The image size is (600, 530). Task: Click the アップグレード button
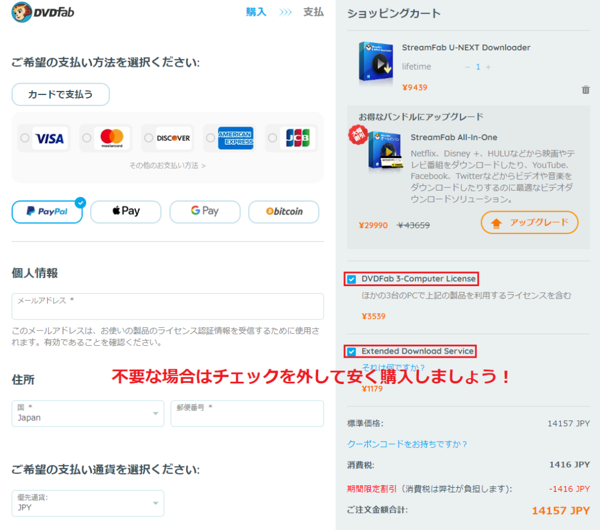coord(529,222)
